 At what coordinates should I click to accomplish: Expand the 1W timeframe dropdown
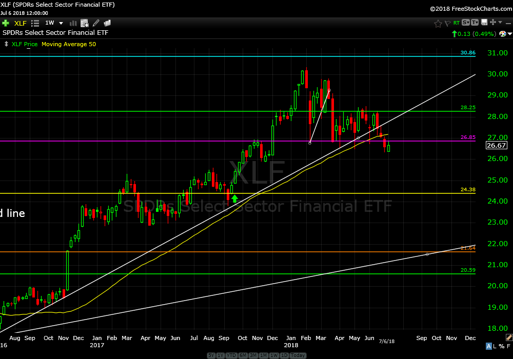(61, 23)
